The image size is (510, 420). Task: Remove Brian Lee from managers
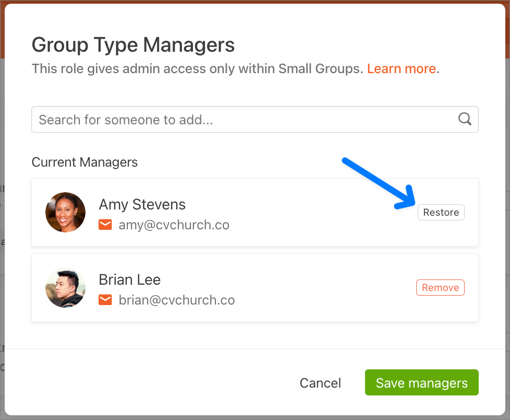(440, 288)
